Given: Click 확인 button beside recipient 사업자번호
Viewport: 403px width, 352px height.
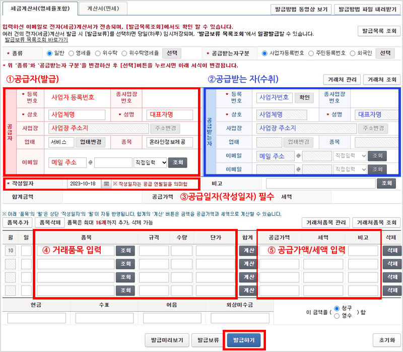Looking at the screenshot, I should [x=304, y=97].
